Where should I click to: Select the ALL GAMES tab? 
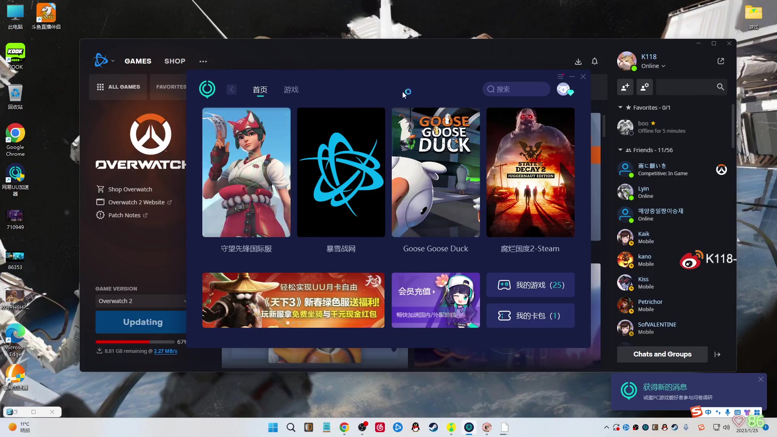pyautogui.click(x=119, y=87)
